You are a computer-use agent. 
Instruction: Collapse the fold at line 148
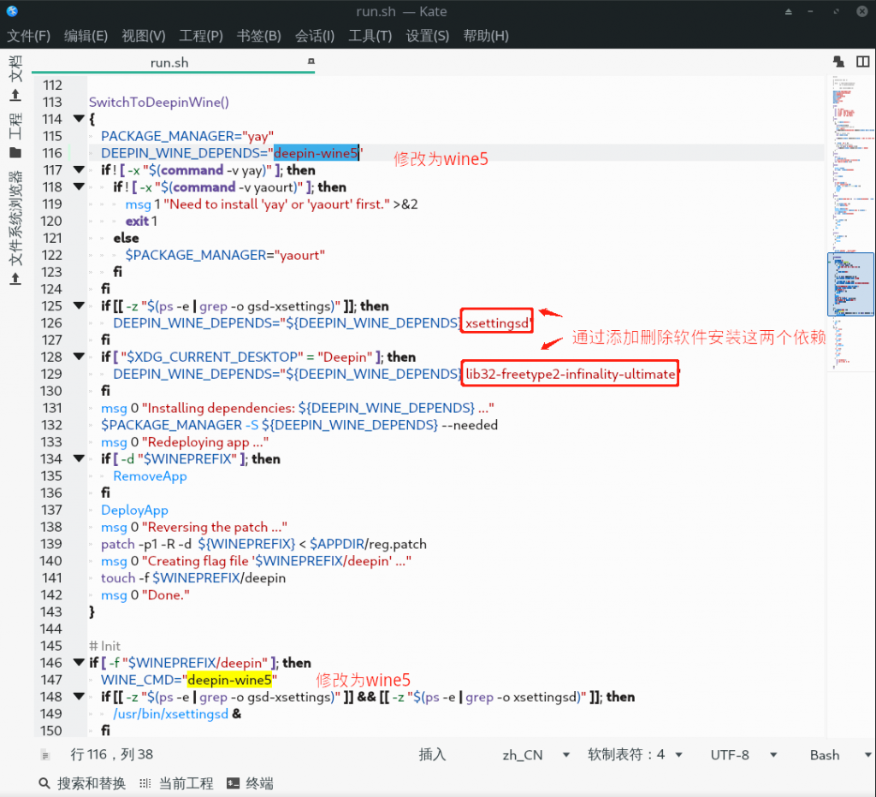pyautogui.click(x=79, y=696)
